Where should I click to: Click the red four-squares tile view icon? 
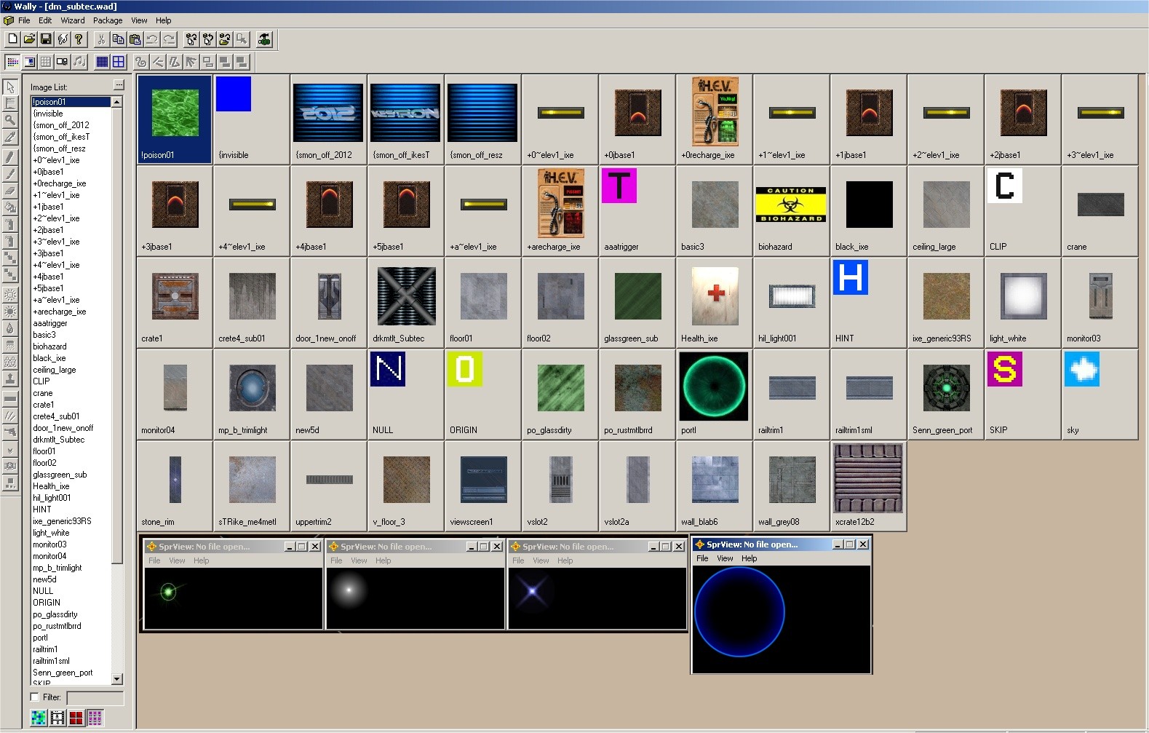coord(76,718)
